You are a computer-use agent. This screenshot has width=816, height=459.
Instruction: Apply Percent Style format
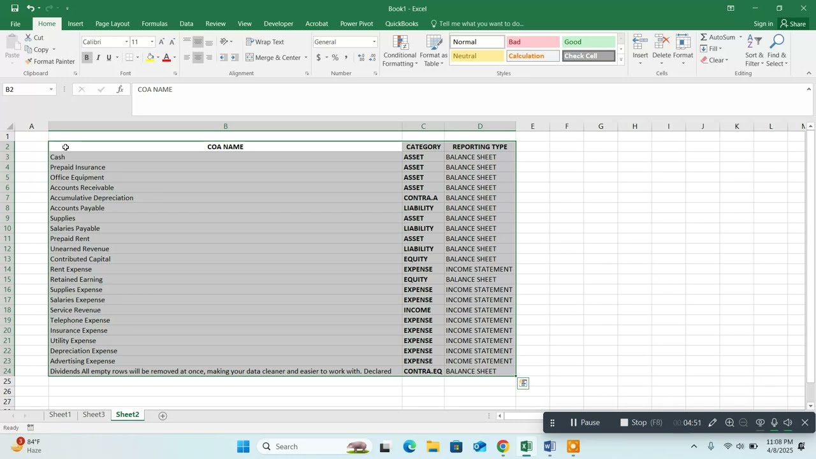click(335, 57)
